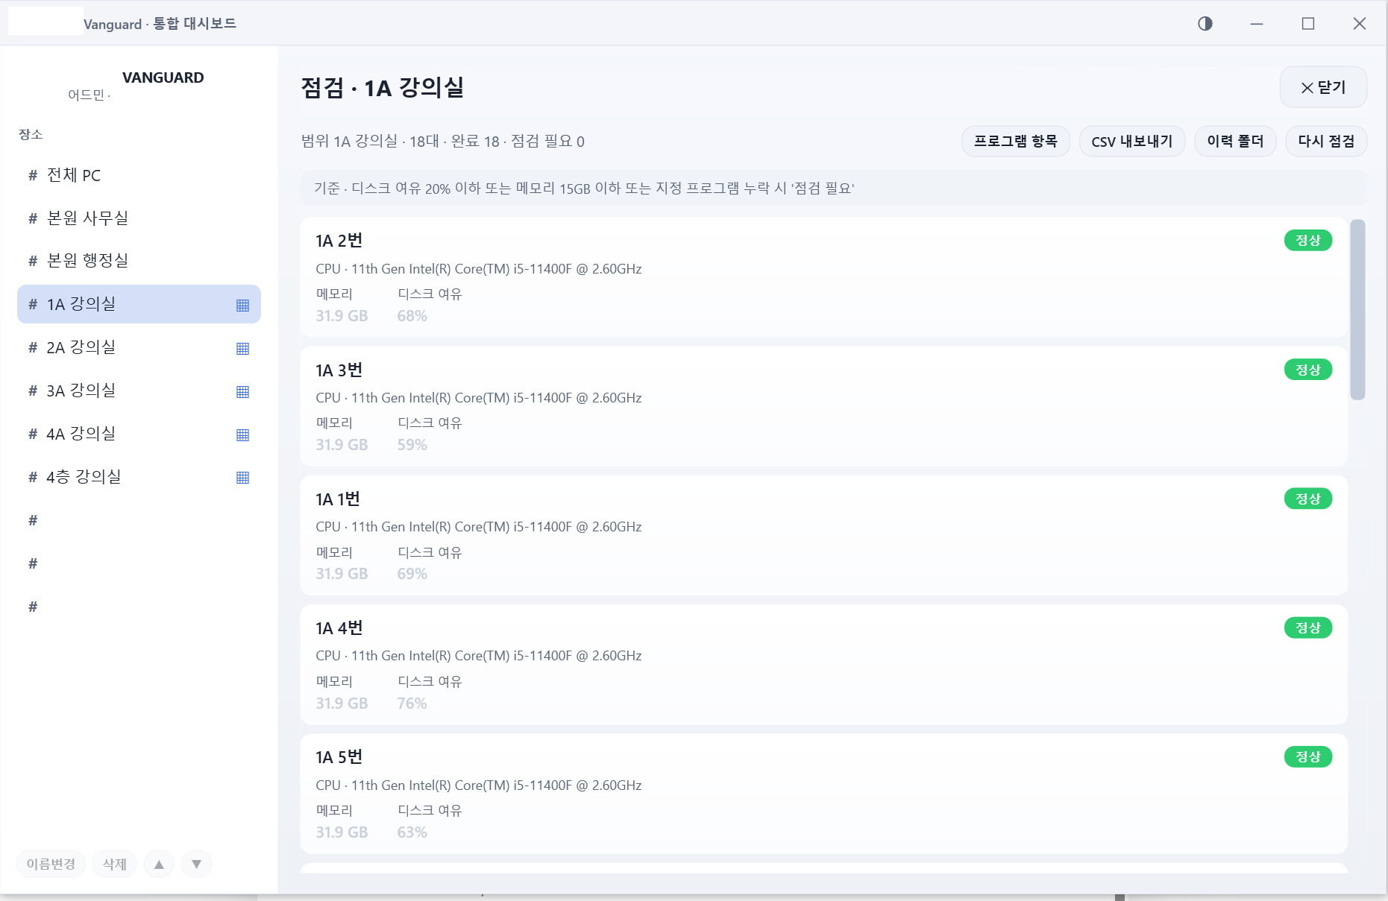Open the grid icon for 3A 강의실
1388x901 pixels.
242,391
